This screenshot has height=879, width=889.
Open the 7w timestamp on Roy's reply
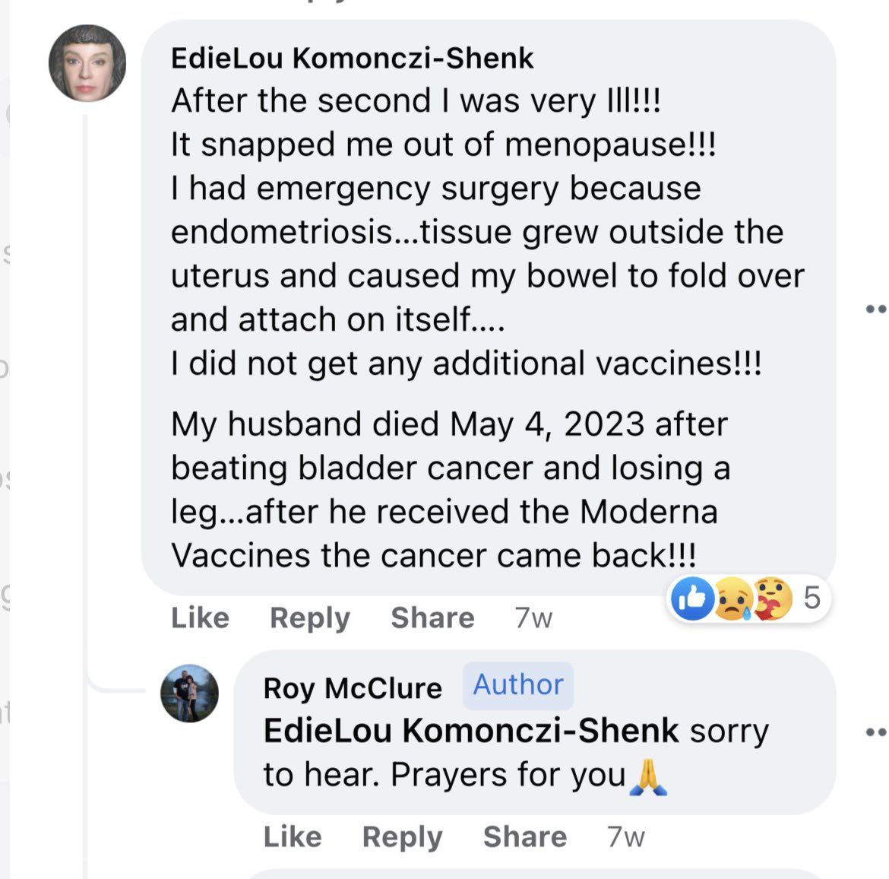click(626, 836)
